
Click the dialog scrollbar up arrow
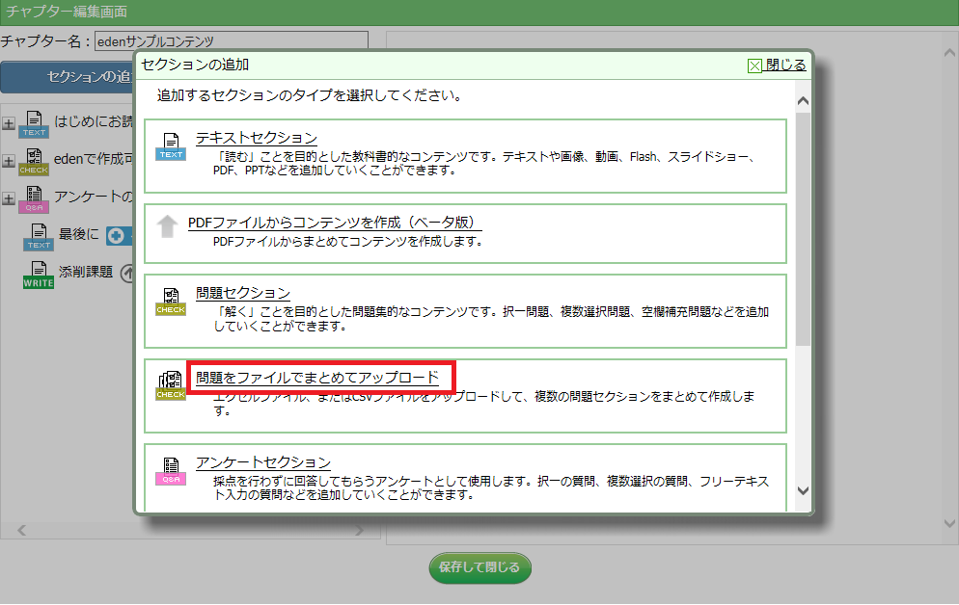click(803, 101)
